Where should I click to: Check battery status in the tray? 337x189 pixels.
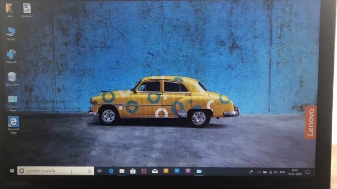tap(265, 172)
